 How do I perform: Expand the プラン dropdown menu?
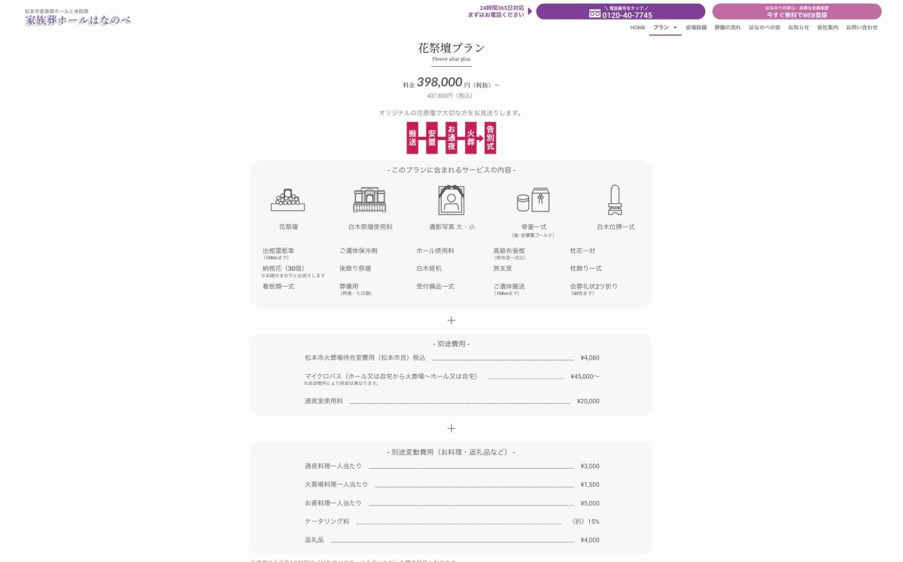tap(665, 27)
